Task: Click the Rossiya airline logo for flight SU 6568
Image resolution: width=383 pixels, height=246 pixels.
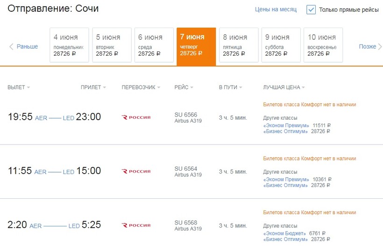Action: [x=136, y=225]
